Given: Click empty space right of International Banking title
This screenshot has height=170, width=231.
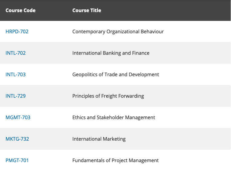Looking at the screenshot, I should coord(190,53).
